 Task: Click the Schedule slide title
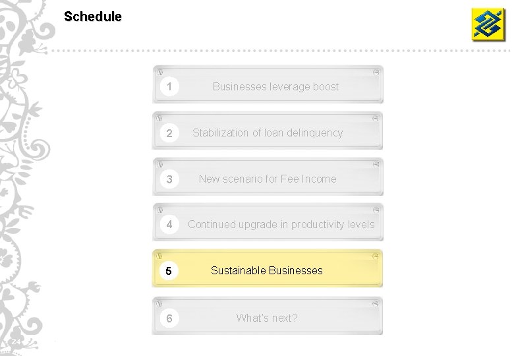coord(93,17)
